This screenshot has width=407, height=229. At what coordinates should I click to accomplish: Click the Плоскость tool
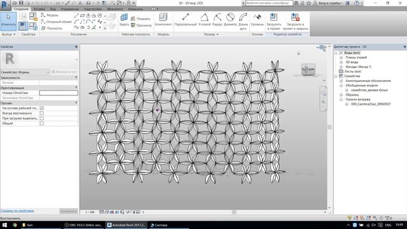point(52,28)
